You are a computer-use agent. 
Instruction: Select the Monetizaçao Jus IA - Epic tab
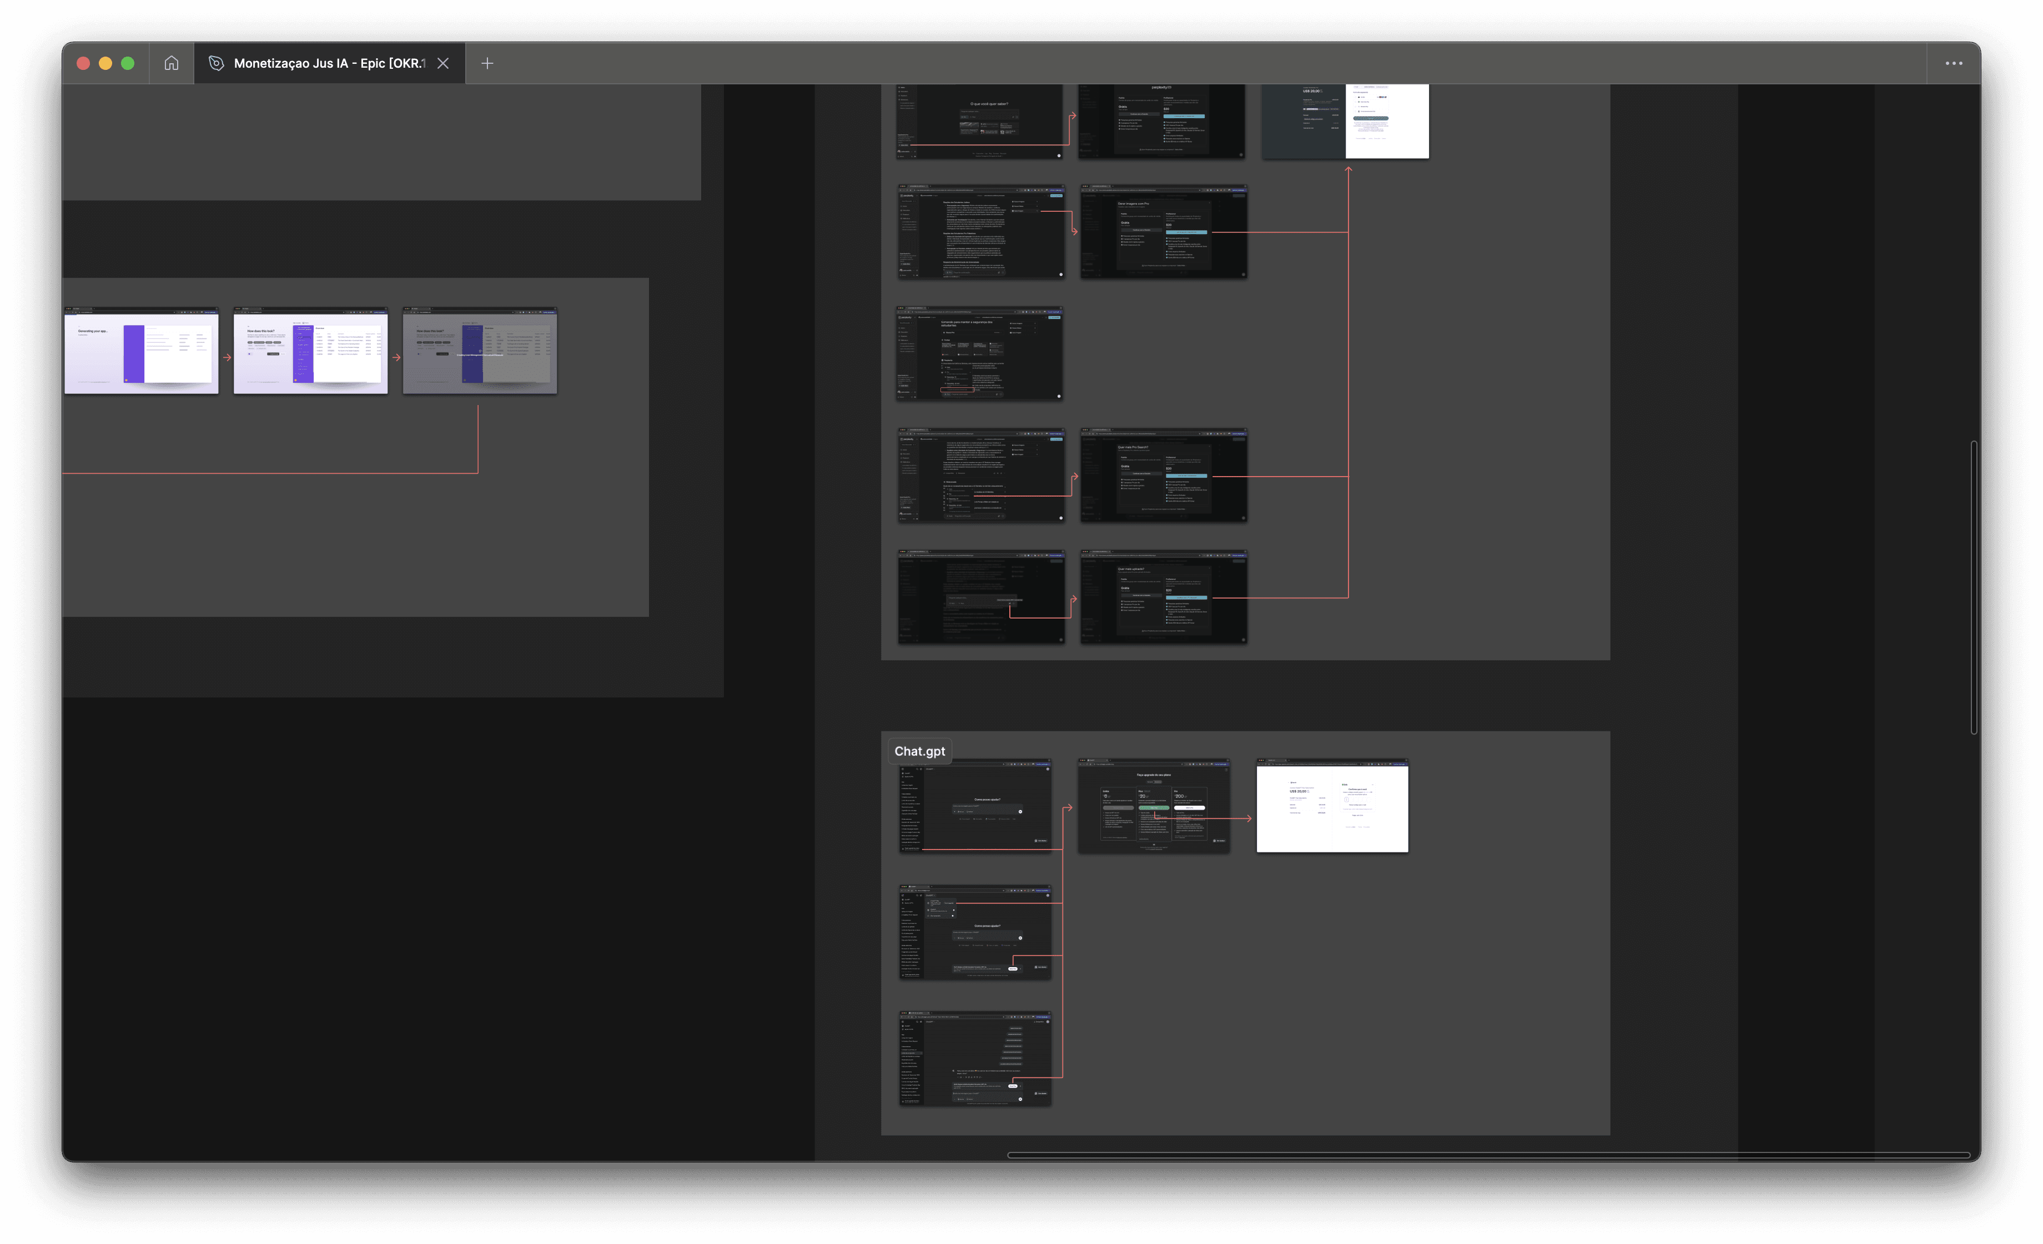[328, 63]
